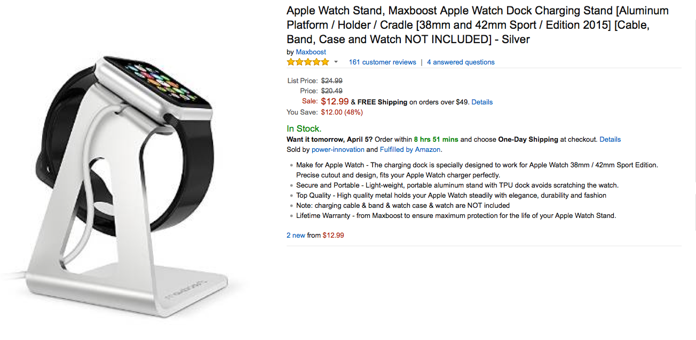Image resolution: width=696 pixels, height=340 pixels.
Task: Click Details next to FREE Shipping
Action: point(482,102)
